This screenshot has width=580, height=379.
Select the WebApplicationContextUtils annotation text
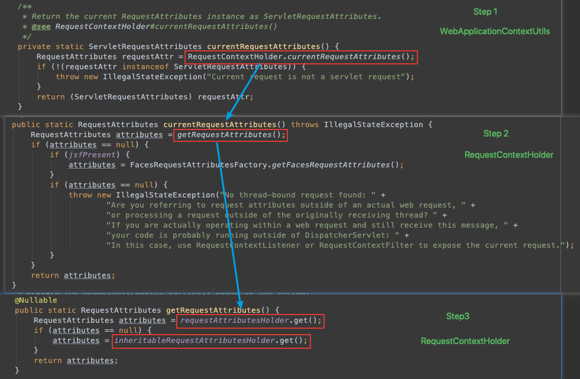point(494,31)
